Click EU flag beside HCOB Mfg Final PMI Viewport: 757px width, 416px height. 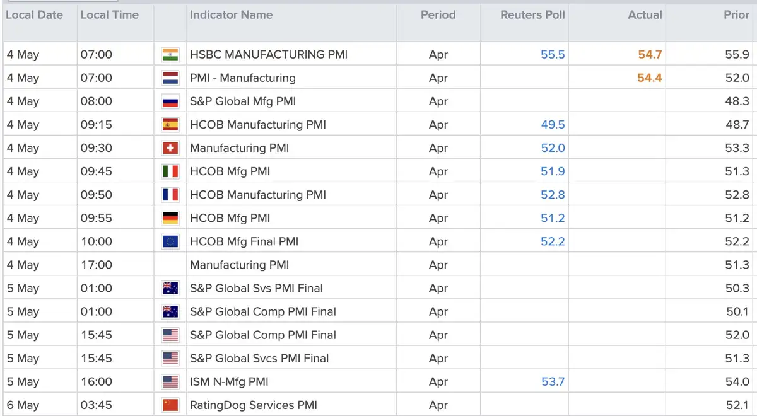point(170,241)
